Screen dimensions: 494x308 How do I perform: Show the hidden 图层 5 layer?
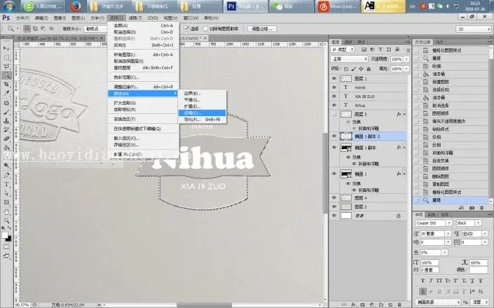[x=334, y=114]
